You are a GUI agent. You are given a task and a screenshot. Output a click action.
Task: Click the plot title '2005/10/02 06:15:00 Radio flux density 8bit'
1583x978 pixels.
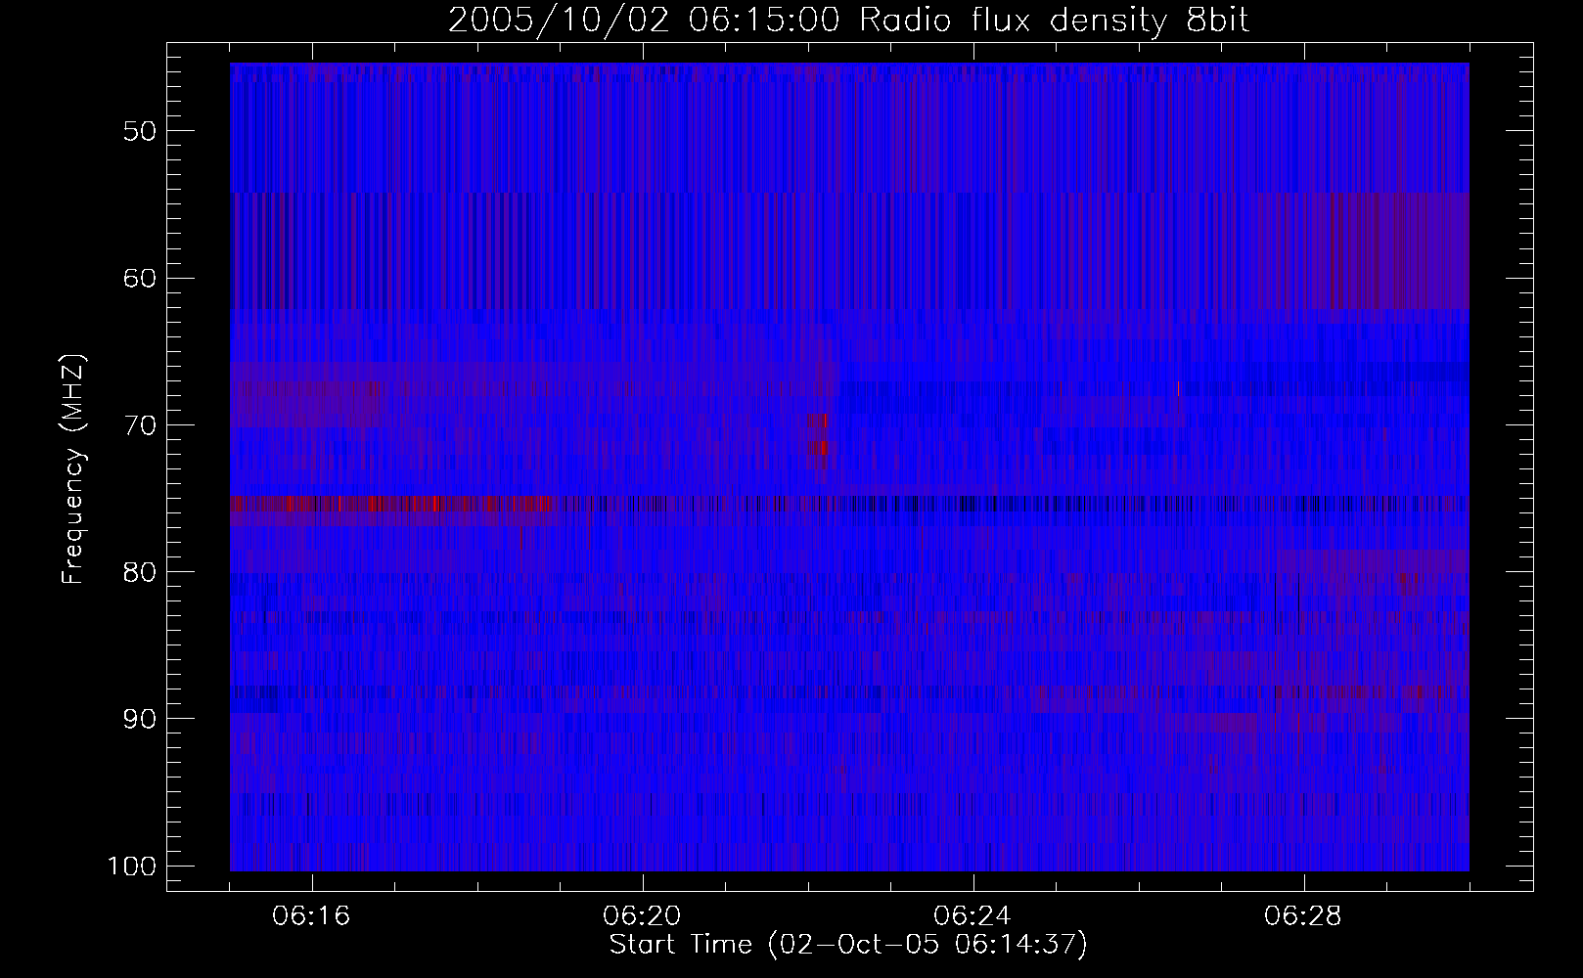[x=848, y=21]
